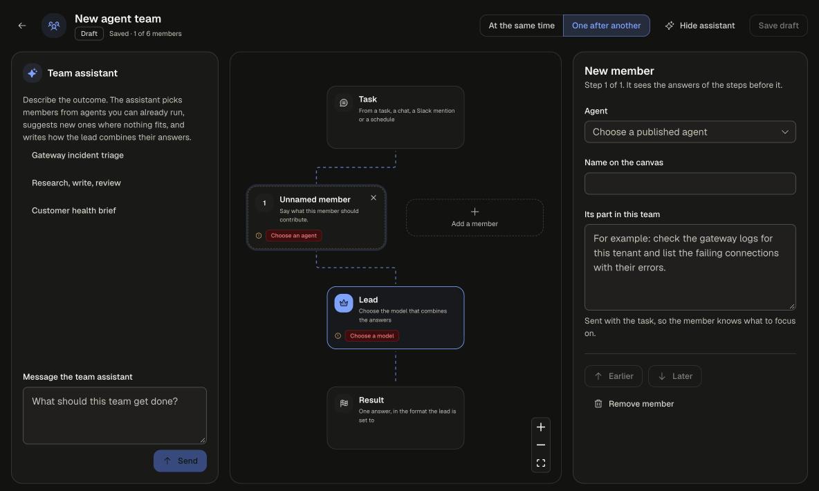Open Choose a published agent dropdown
This screenshot has height=491, width=819.
click(x=690, y=132)
